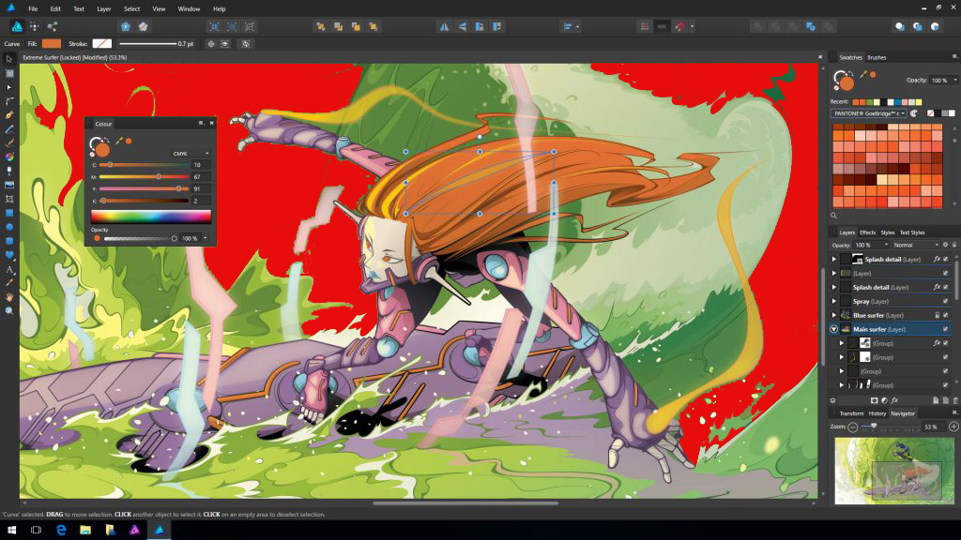Click the flip vertical toolbar icon
Viewport: 961px width, 540px height.
click(x=462, y=26)
